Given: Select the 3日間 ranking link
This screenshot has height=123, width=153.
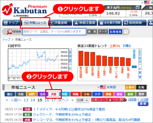Looking at the screenshot, I should click(x=144, y=100).
